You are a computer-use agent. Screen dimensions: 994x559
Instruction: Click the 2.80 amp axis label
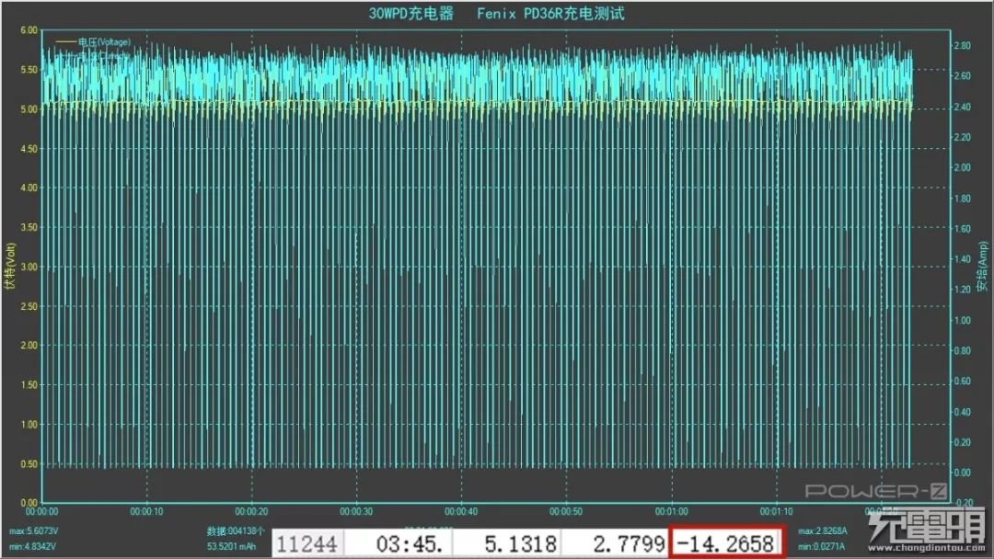(963, 46)
